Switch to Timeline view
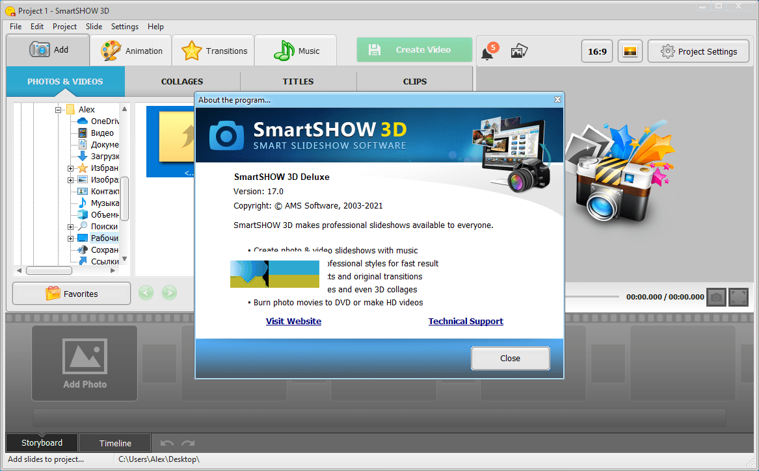The width and height of the screenshot is (759, 471). coord(115,443)
